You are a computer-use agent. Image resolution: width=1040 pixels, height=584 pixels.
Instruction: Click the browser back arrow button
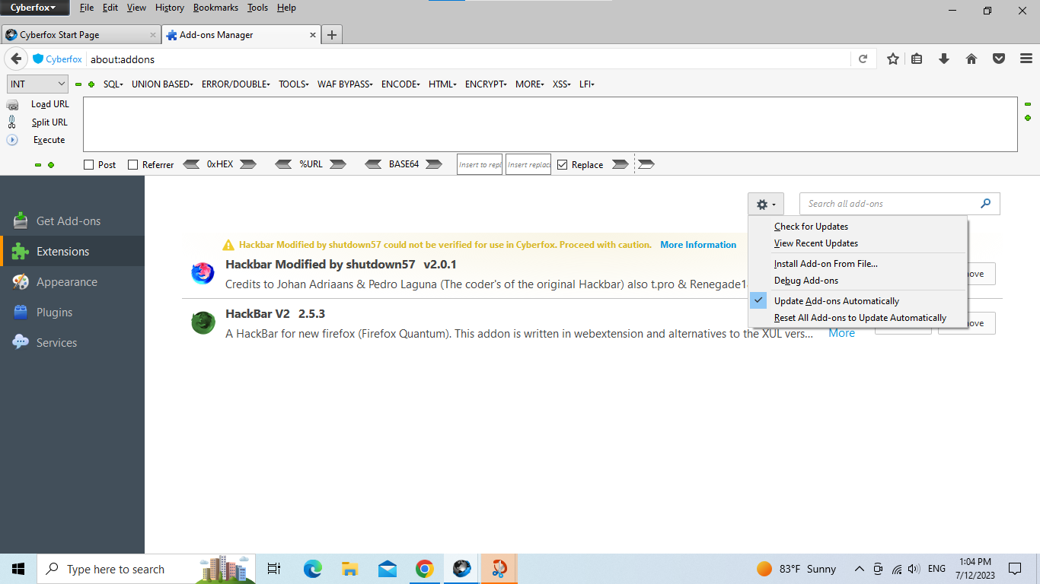pyautogui.click(x=16, y=59)
